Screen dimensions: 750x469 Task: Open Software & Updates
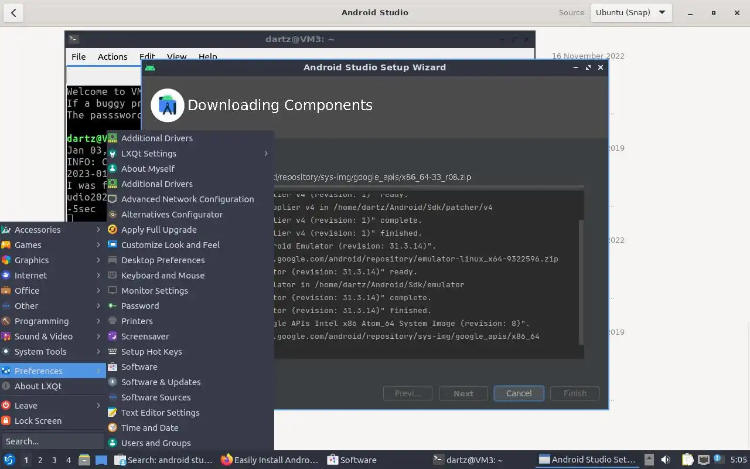(190, 382)
